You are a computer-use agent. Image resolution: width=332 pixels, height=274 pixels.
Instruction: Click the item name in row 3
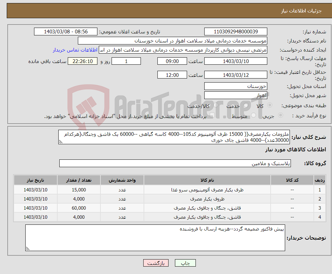207,208
